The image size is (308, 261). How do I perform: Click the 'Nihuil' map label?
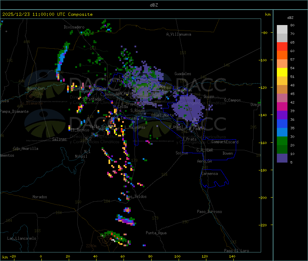[x=81, y=156]
